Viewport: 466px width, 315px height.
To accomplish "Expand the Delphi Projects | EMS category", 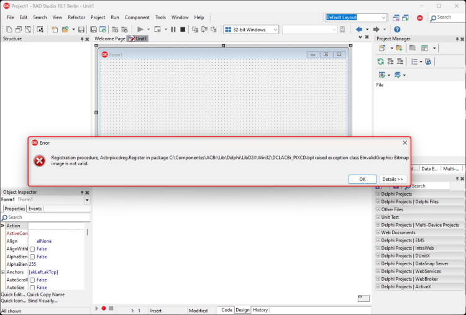I will coord(378,240).
